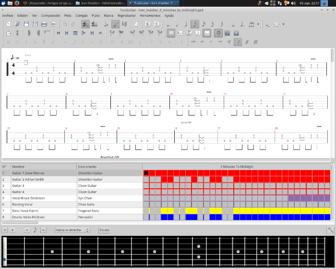Image resolution: width=336 pixels, height=269 pixels.
Task: Decrease fretboard note duration with down arrow
Action: (43, 230)
